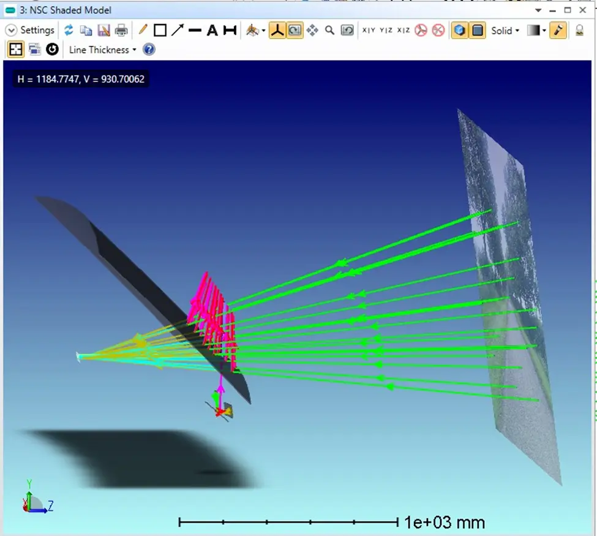This screenshot has height=536, width=597.
Task: Add a text annotation with the A tool
Action: click(x=212, y=30)
